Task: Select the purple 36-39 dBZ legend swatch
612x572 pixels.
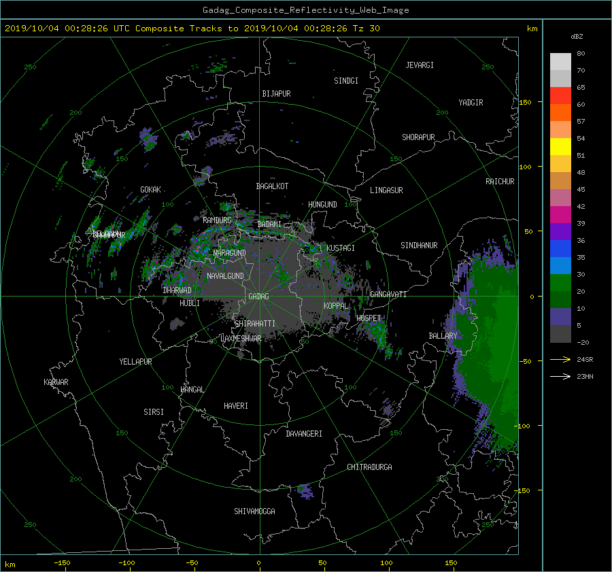Action: click(560, 231)
